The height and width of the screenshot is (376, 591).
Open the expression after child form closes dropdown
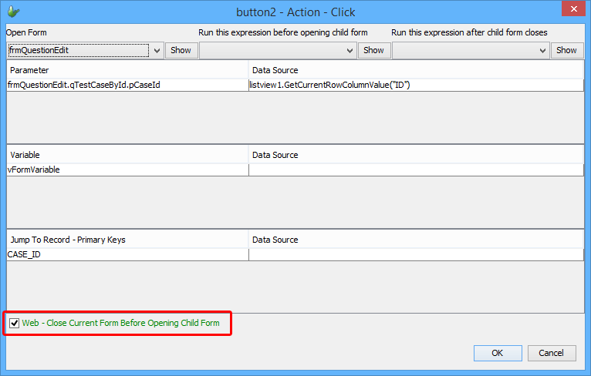pos(542,50)
